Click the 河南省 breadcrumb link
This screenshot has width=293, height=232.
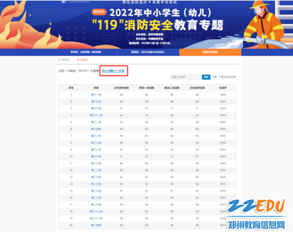point(71,71)
